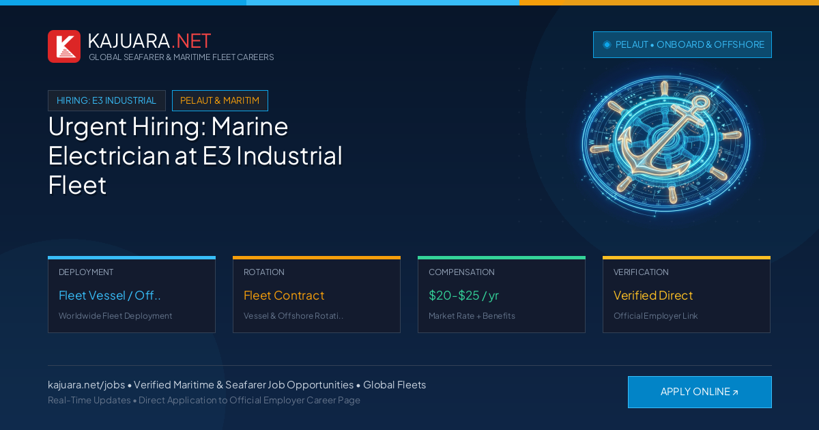Click Worldwide Fleet Deployment text

click(115, 316)
